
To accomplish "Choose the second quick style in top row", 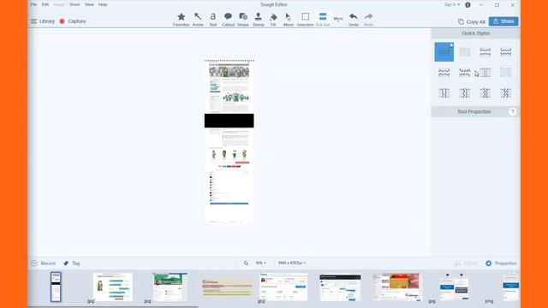I will [x=464, y=52].
